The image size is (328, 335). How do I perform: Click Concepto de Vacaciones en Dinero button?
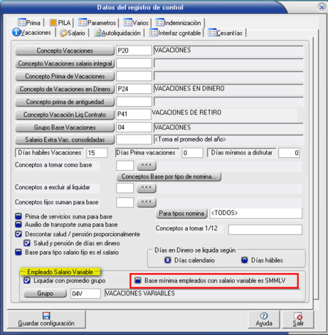pyautogui.click(x=65, y=89)
